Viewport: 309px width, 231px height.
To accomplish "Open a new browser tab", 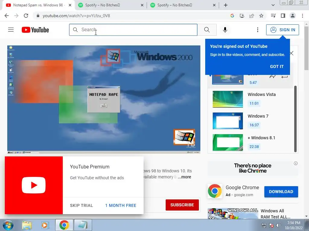I will click(x=226, y=5).
